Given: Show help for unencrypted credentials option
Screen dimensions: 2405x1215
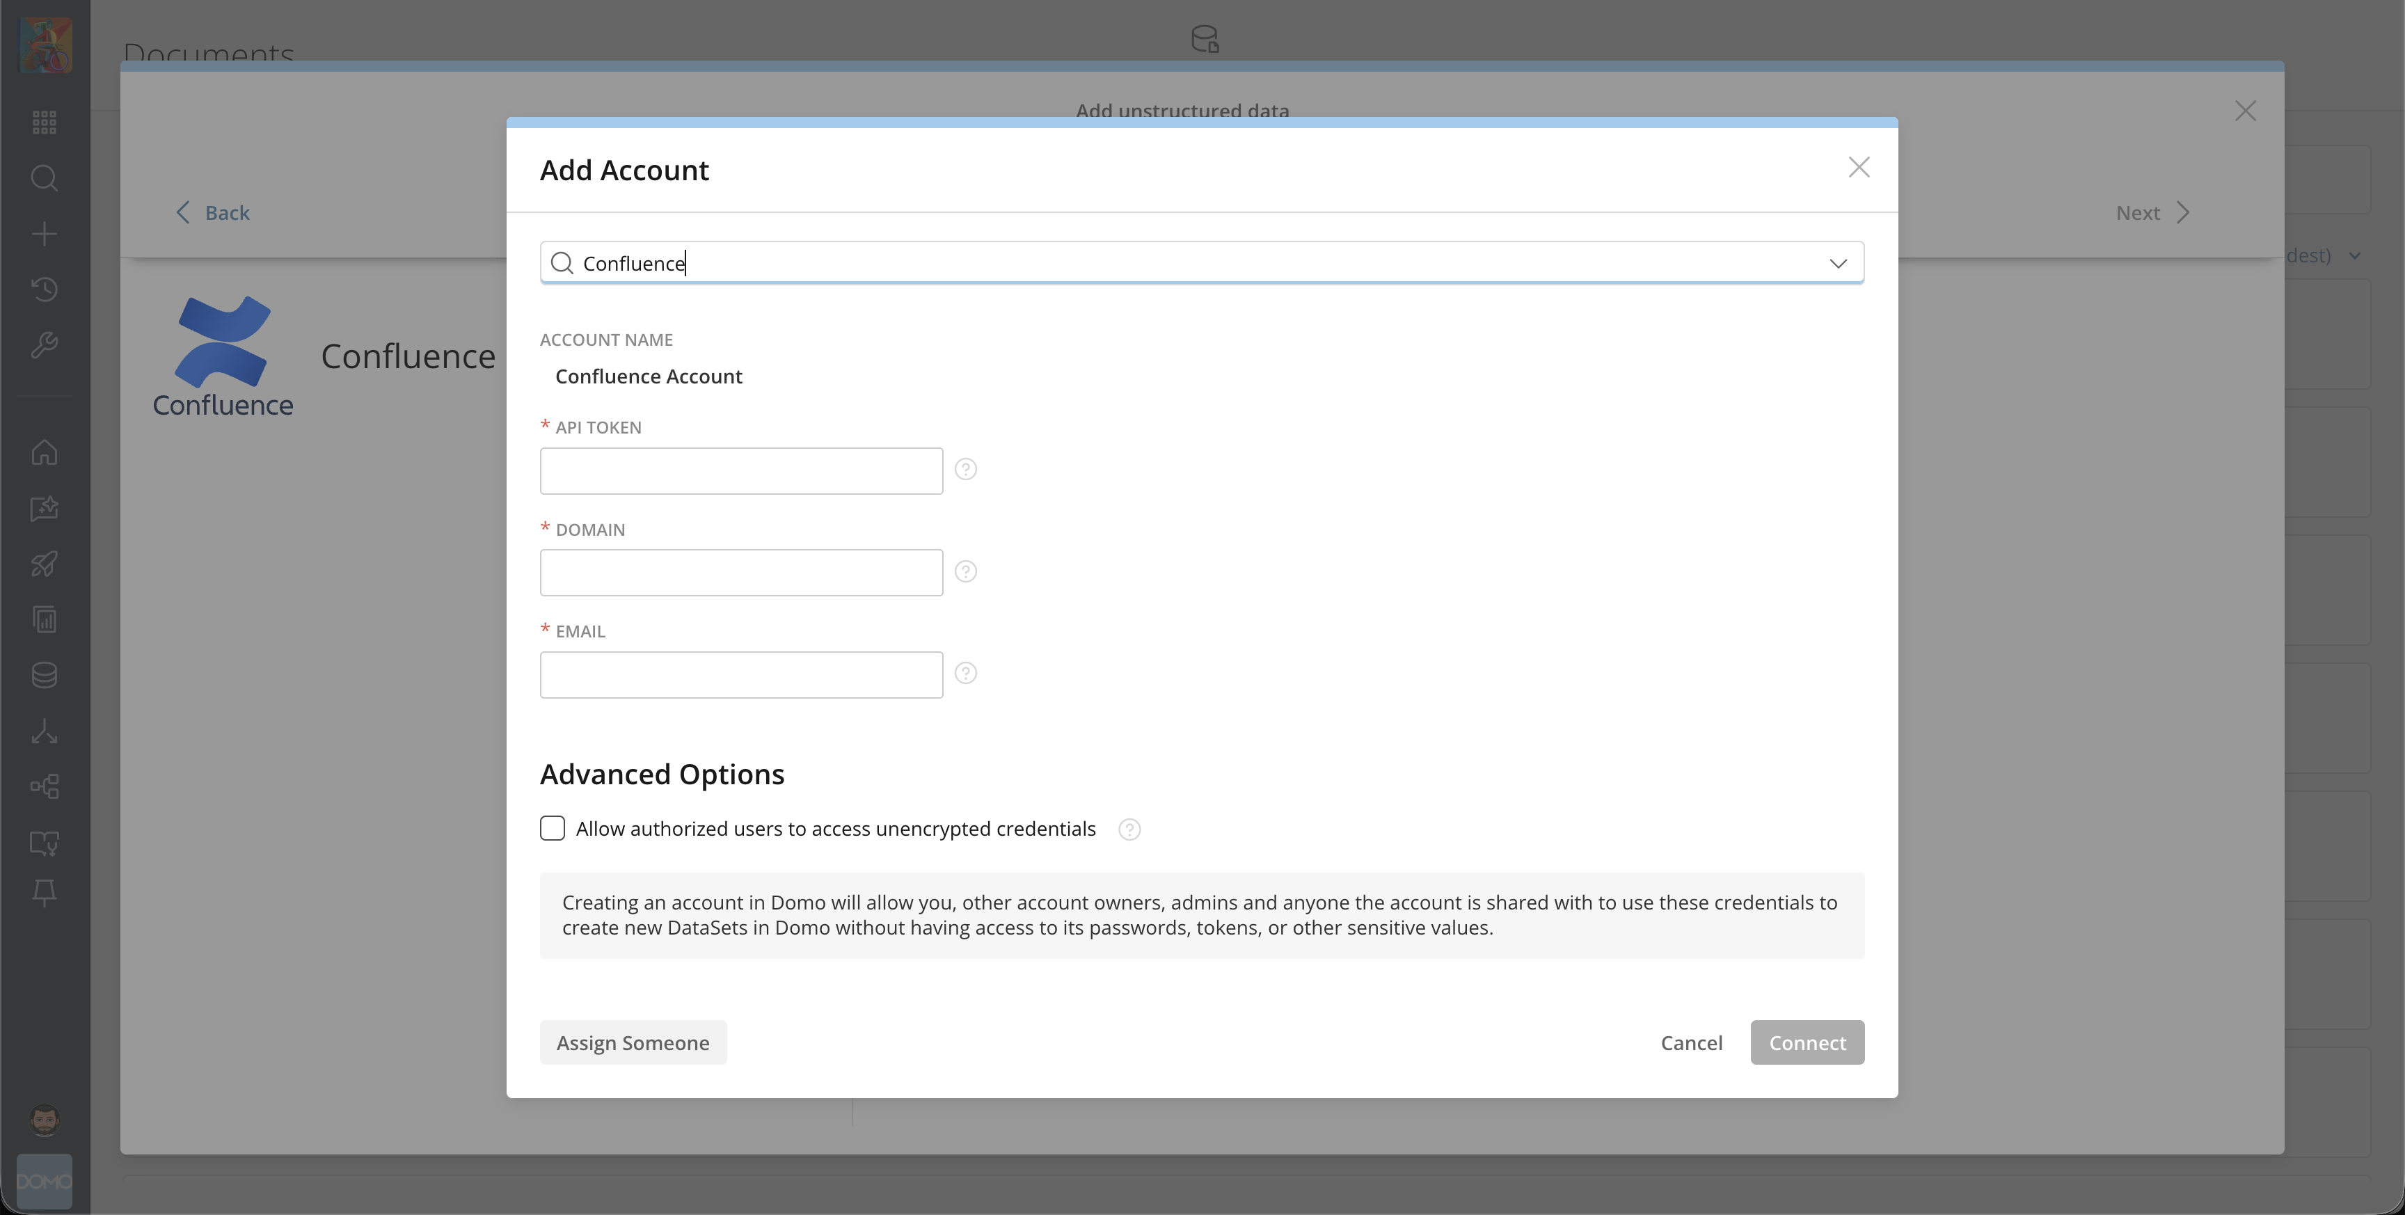Looking at the screenshot, I should point(1129,829).
